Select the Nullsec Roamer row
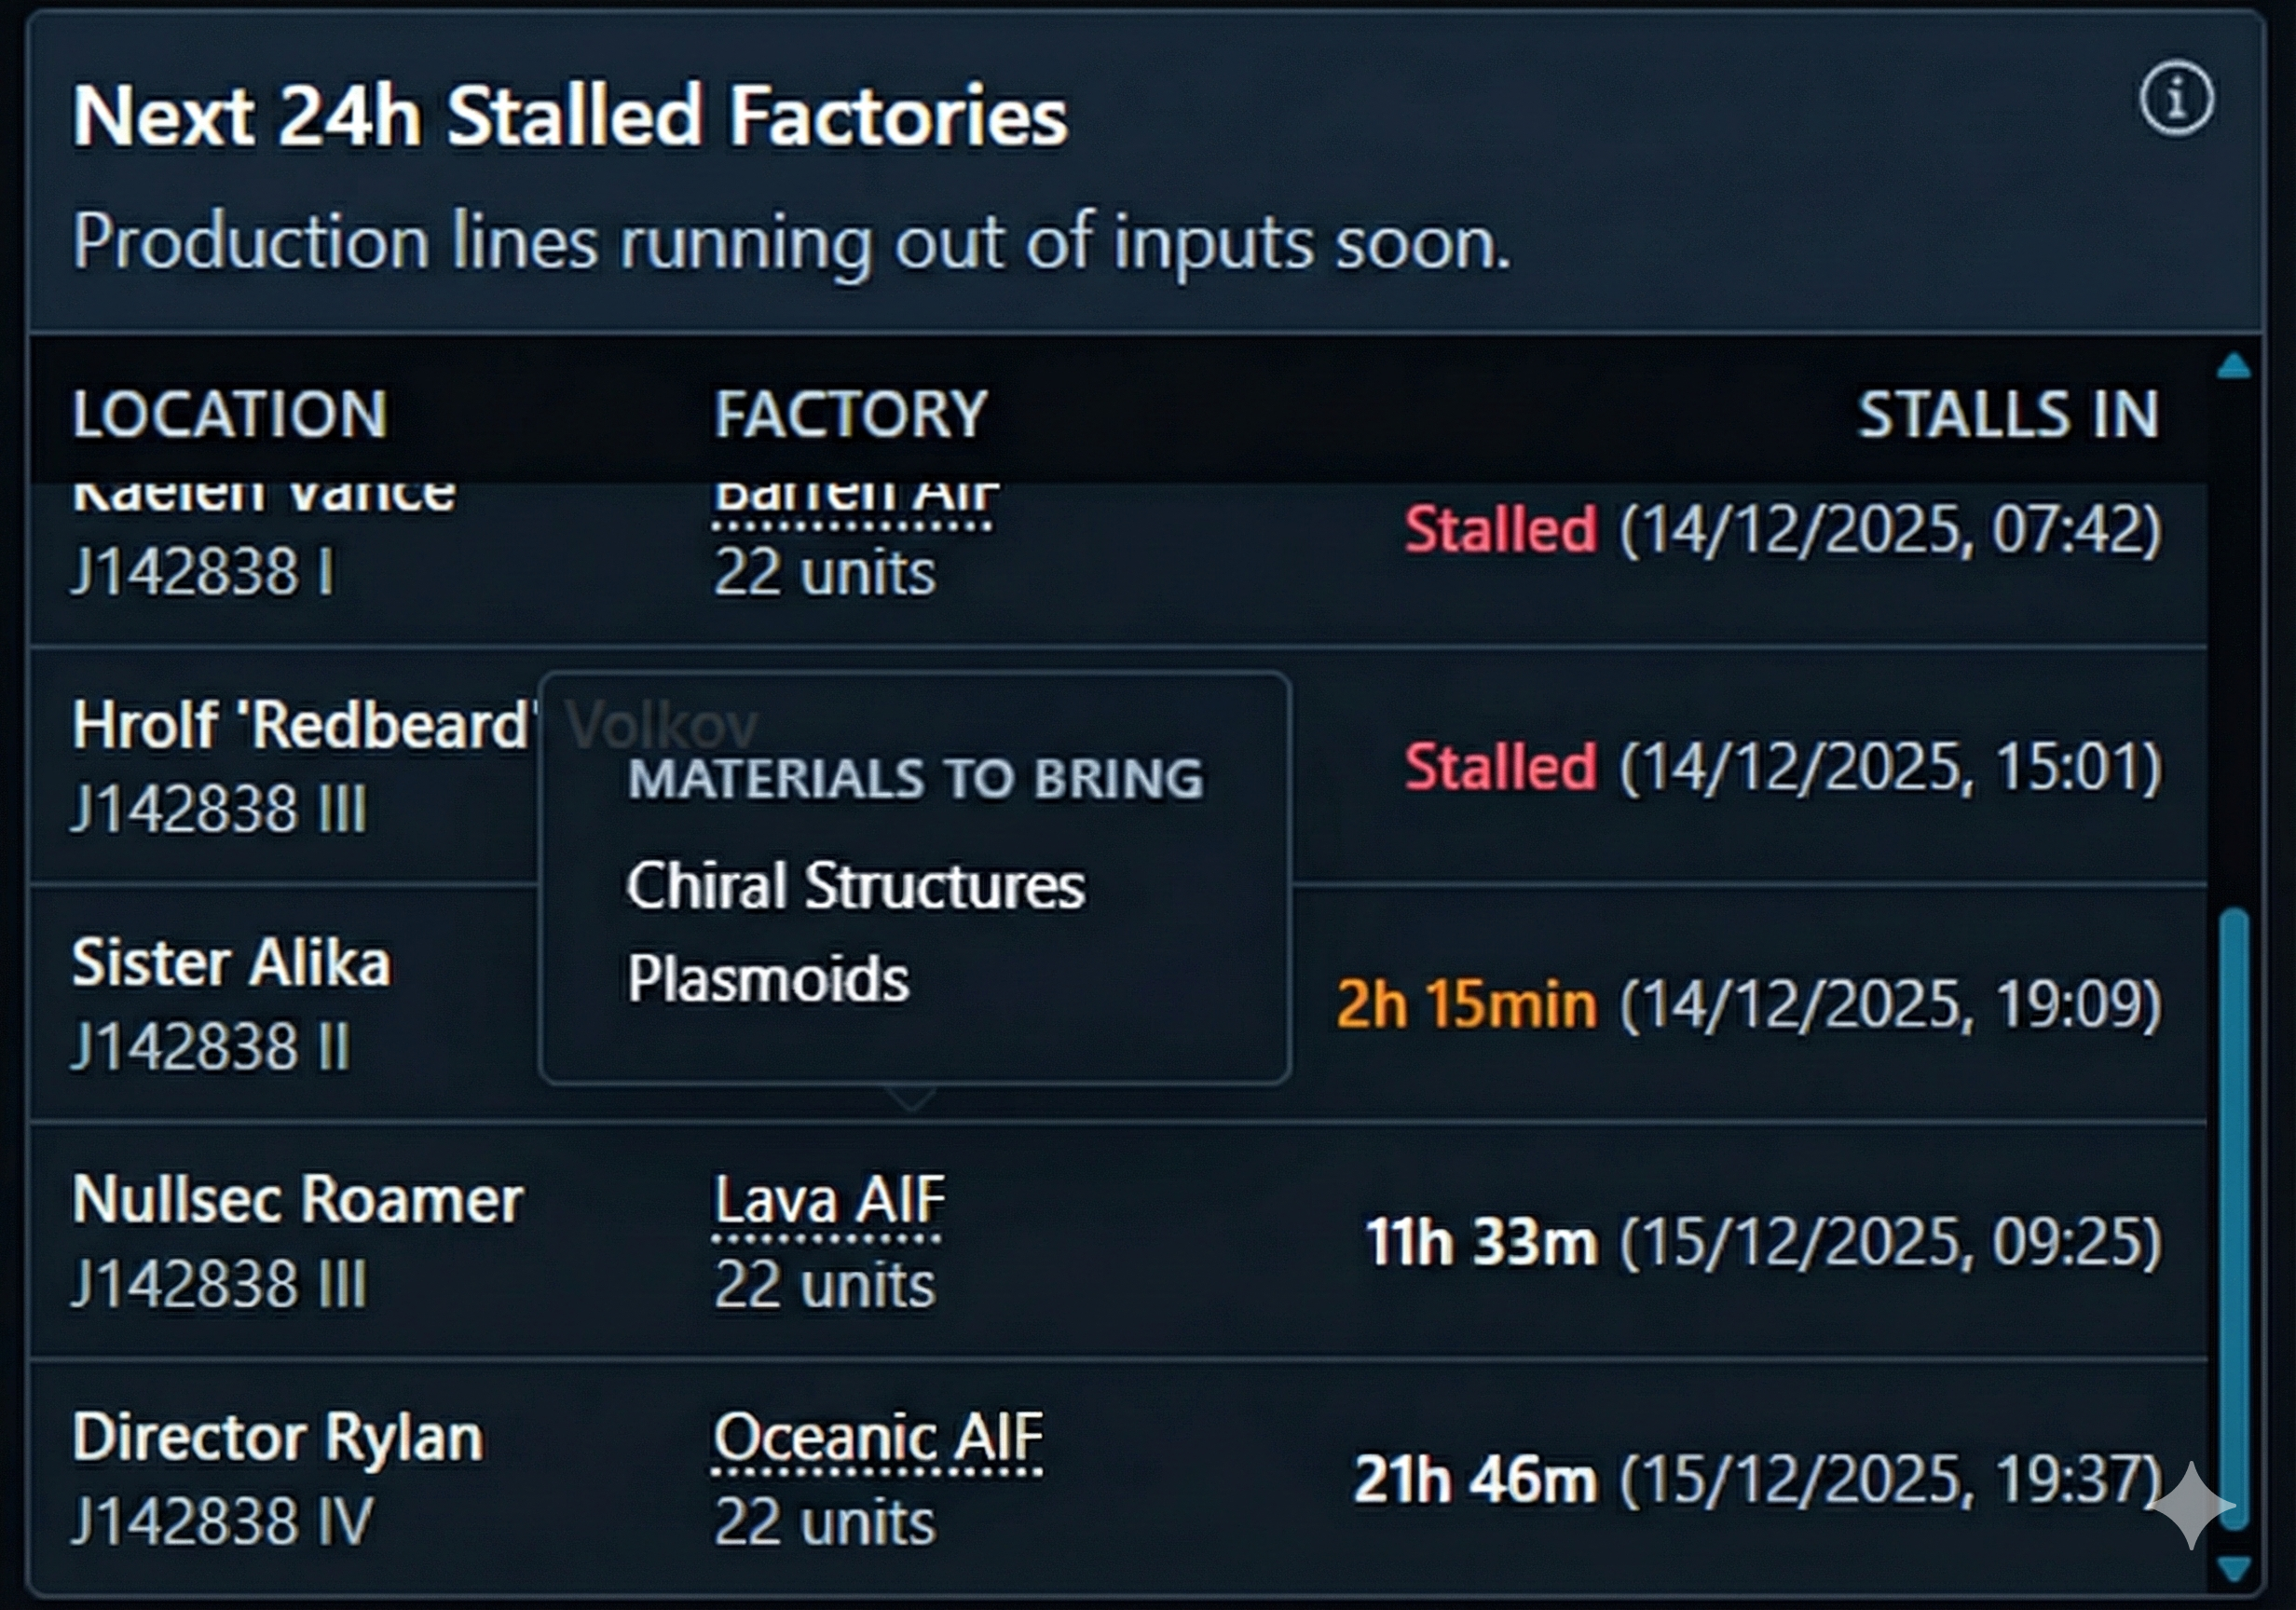The width and height of the screenshot is (2296, 1610). coord(300,1240)
